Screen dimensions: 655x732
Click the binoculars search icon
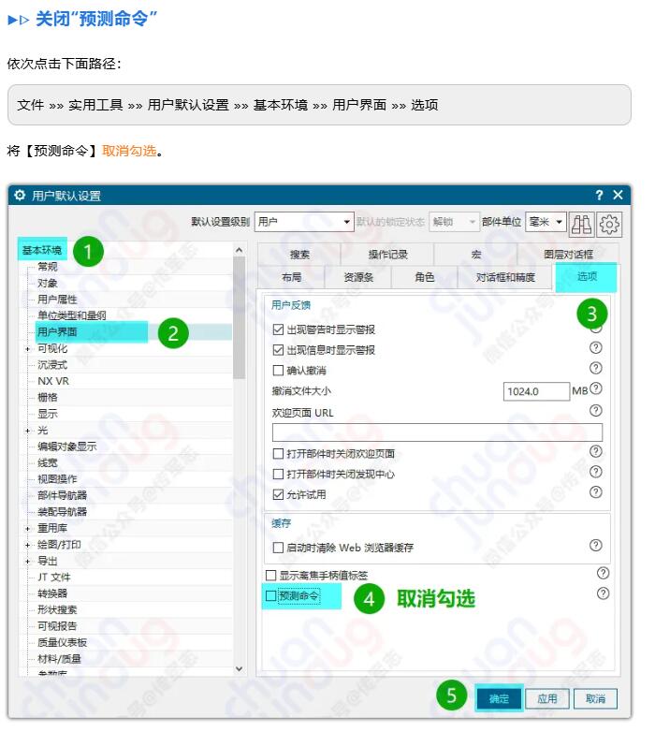click(582, 223)
